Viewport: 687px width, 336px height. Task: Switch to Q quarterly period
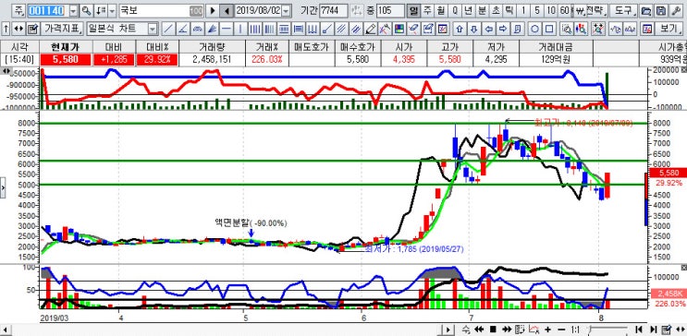point(455,10)
